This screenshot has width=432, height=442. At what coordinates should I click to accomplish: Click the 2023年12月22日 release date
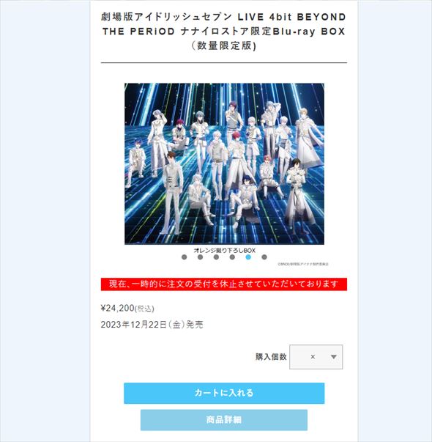(x=152, y=325)
